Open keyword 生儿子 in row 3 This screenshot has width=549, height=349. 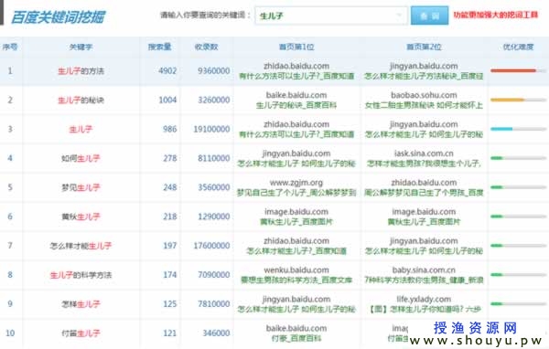tap(81, 130)
